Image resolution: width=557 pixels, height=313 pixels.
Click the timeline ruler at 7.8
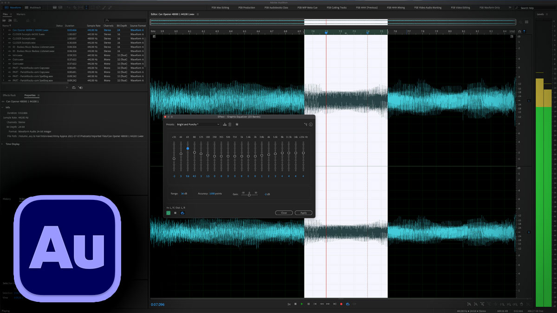[x=422, y=32]
